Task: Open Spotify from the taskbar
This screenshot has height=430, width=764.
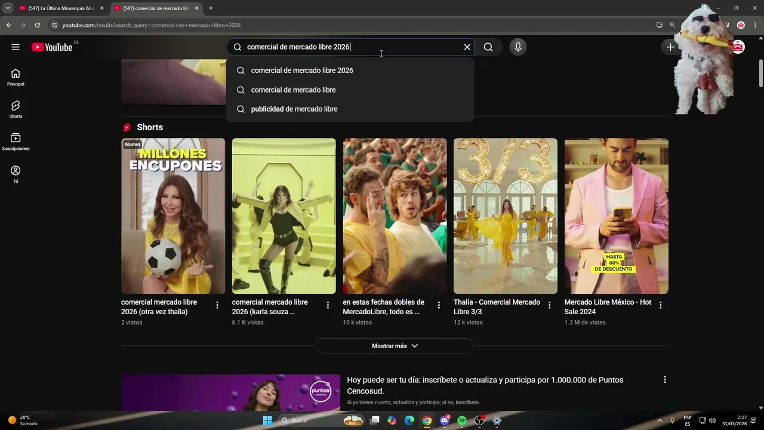Action: [x=462, y=420]
